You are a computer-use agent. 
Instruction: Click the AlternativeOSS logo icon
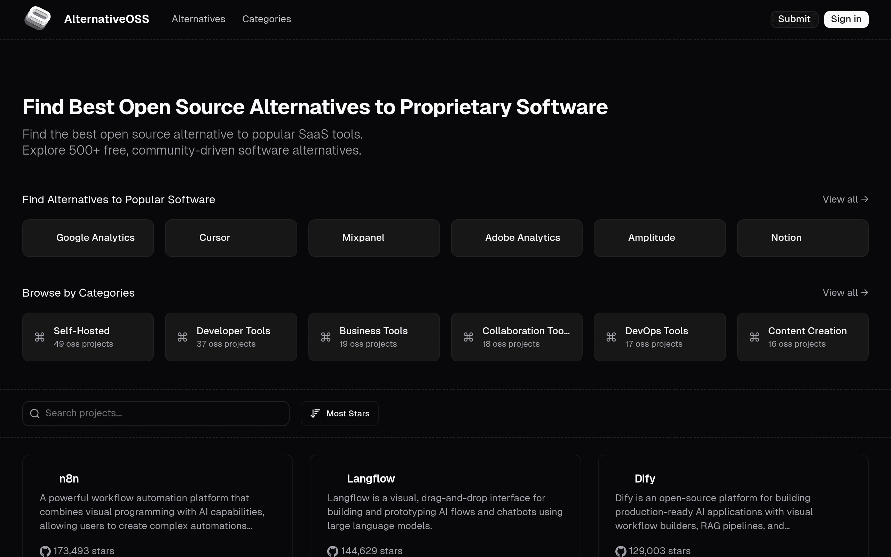38,18
